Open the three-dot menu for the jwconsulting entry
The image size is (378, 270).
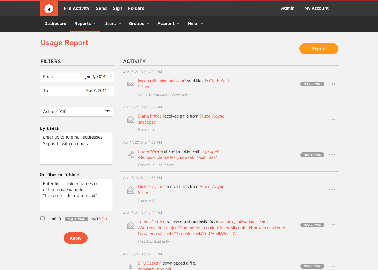coord(332,84)
